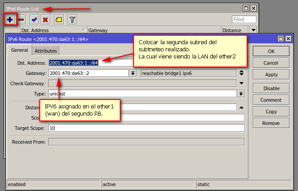298x191 pixels.
Task: Open the route list column dropdown arrow
Action: pyautogui.click(x=254, y=30)
